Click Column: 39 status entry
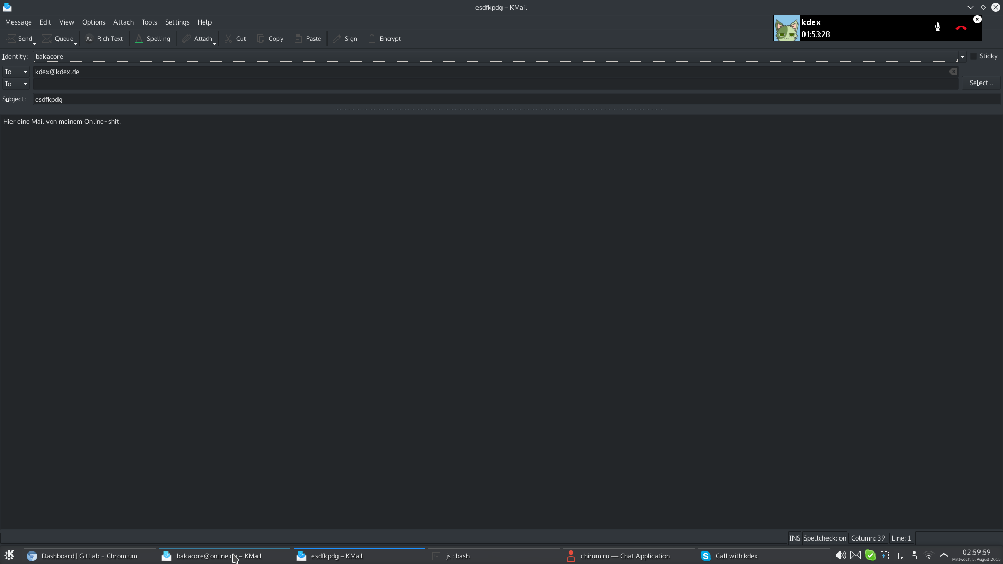Image resolution: width=1003 pixels, height=564 pixels. click(868, 538)
